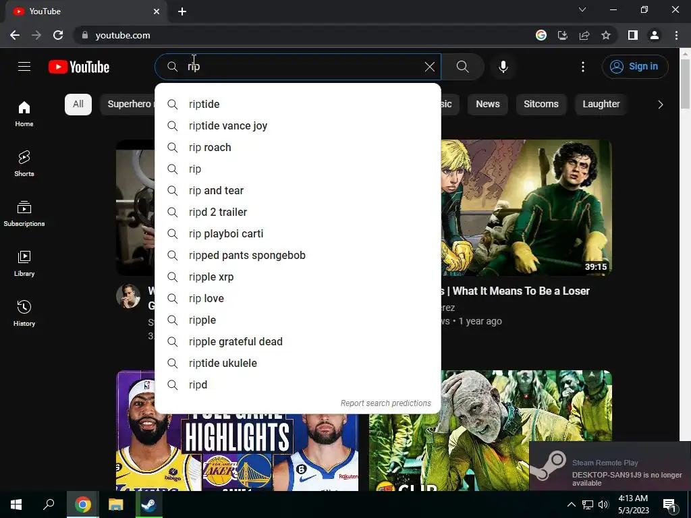Select the Superhero filter chip
691x518 pixels.
[128, 105]
